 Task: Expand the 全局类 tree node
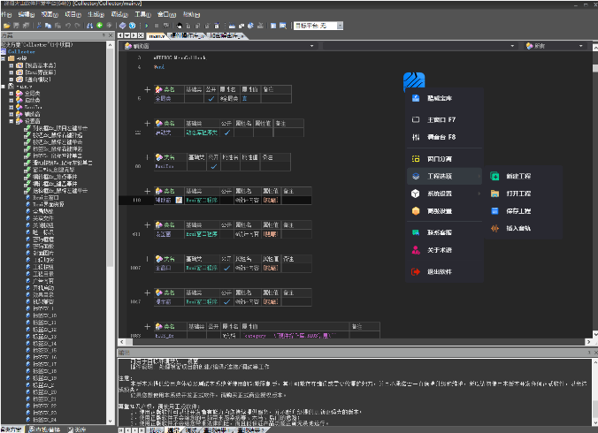(x=11, y=92)
